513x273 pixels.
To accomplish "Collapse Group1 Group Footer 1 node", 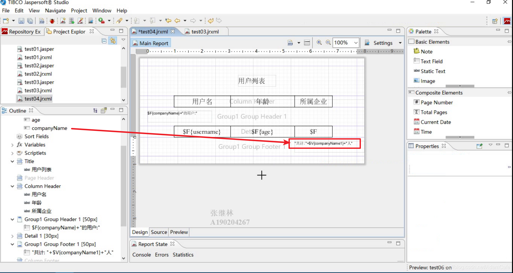I will [12, 244].
